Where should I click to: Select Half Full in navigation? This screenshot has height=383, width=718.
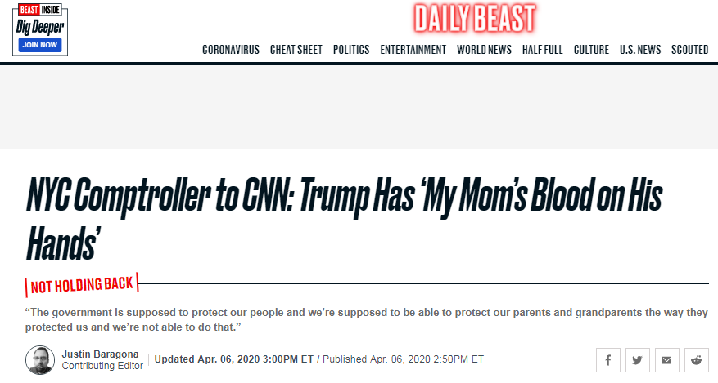pyautogui.click(x=542, y=50)
